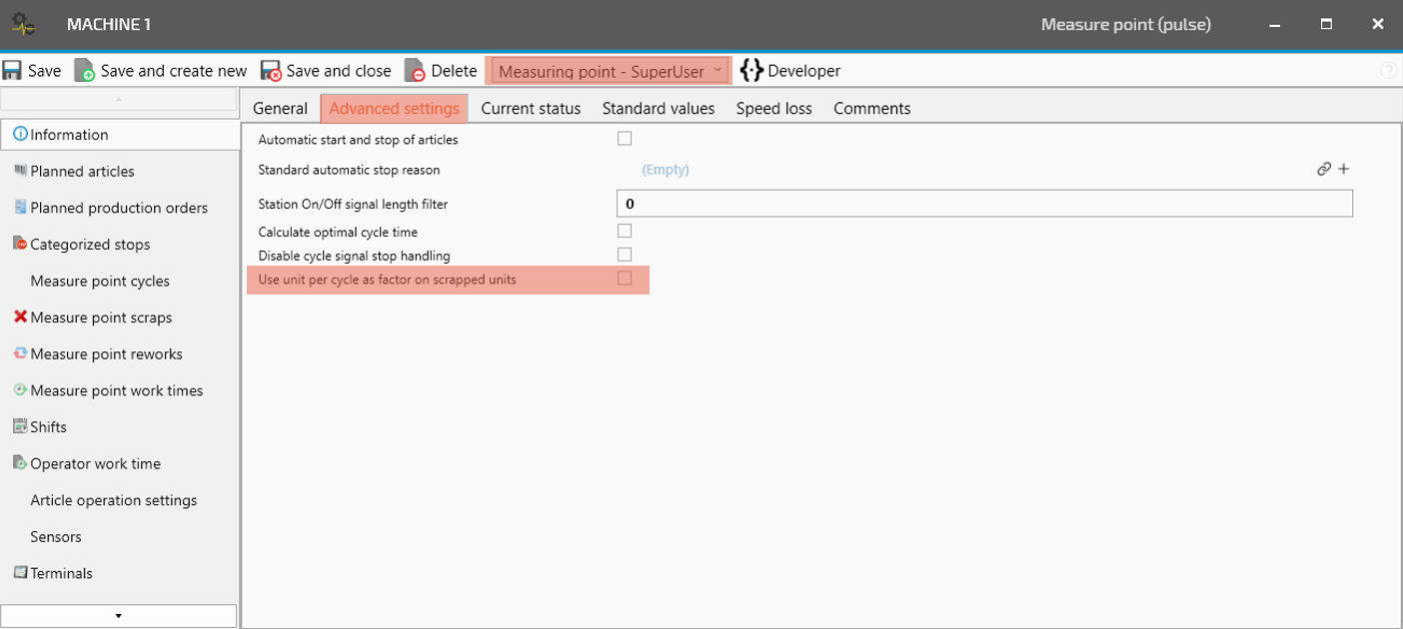Click the Delete document icon
Screen dimensions: 1403x629
point(415,71)
